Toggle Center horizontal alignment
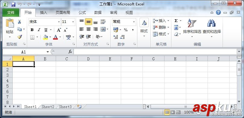244x118 pixels. 89,29
